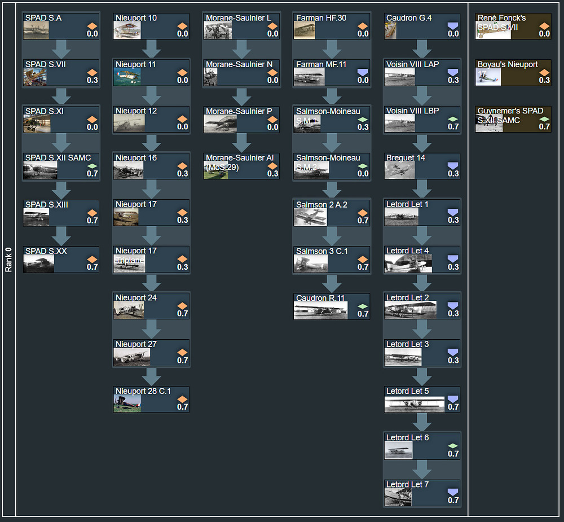This screenshot has width=564, height=522.
Task: Click the Voisin VIII LBP green icon
Action: [453, 119]
